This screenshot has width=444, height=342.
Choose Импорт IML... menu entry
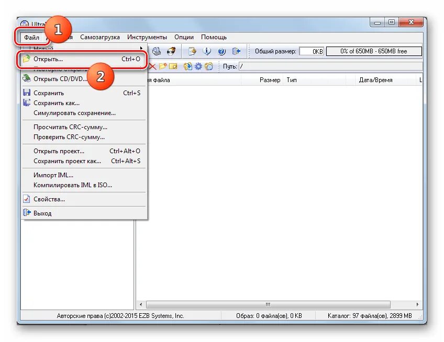84,175
